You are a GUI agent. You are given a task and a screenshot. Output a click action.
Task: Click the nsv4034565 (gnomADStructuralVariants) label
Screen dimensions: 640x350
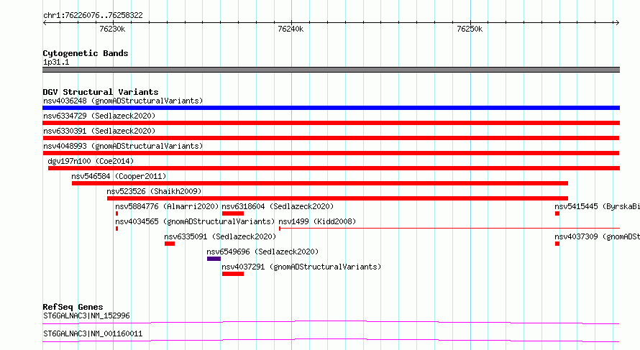(x=195, y=221)
